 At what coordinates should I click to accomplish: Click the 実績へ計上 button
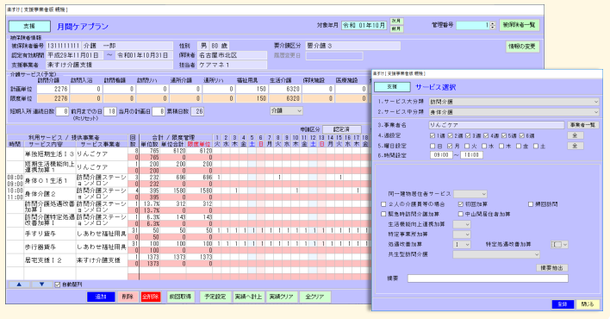coord(248,297)
